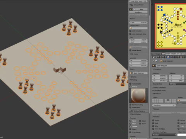Click the LABEL MENSCH image name field
The width and height of the screenshot is (186, 139).
(x=173, y=54)
